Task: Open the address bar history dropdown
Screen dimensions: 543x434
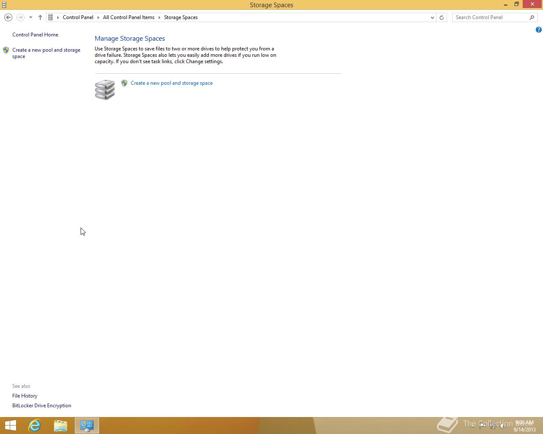Action: (x=432, y=17)
